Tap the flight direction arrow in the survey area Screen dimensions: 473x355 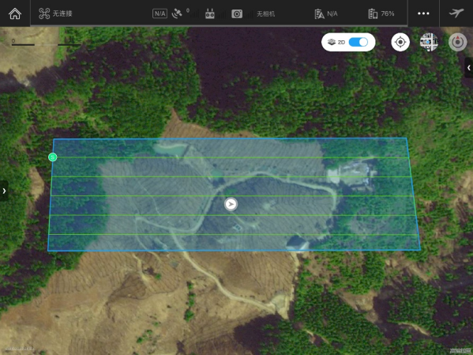[231, 204]
